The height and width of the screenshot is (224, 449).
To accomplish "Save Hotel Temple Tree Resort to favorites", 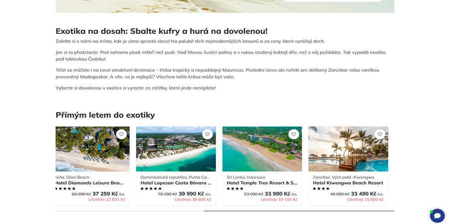I will click(293, 134).
